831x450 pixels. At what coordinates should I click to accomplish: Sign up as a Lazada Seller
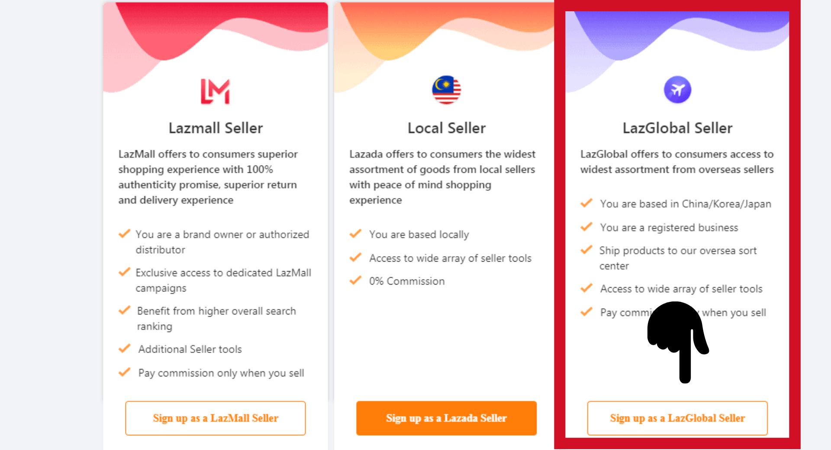[x=446, y=418]
